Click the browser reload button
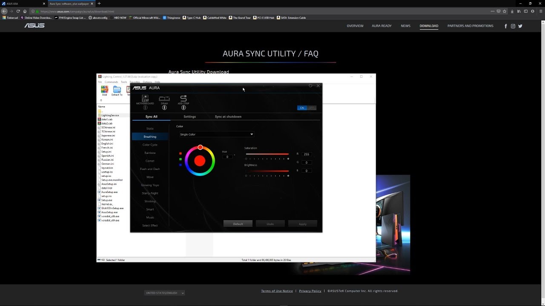 pos(18,11)
